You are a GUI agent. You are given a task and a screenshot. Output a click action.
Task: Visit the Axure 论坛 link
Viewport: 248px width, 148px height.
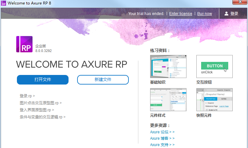pyautogui.click(x=162, y=132)
